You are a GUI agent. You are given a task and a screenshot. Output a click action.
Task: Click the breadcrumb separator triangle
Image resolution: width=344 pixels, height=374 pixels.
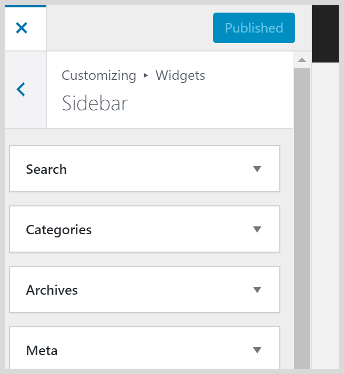point(146,76)
